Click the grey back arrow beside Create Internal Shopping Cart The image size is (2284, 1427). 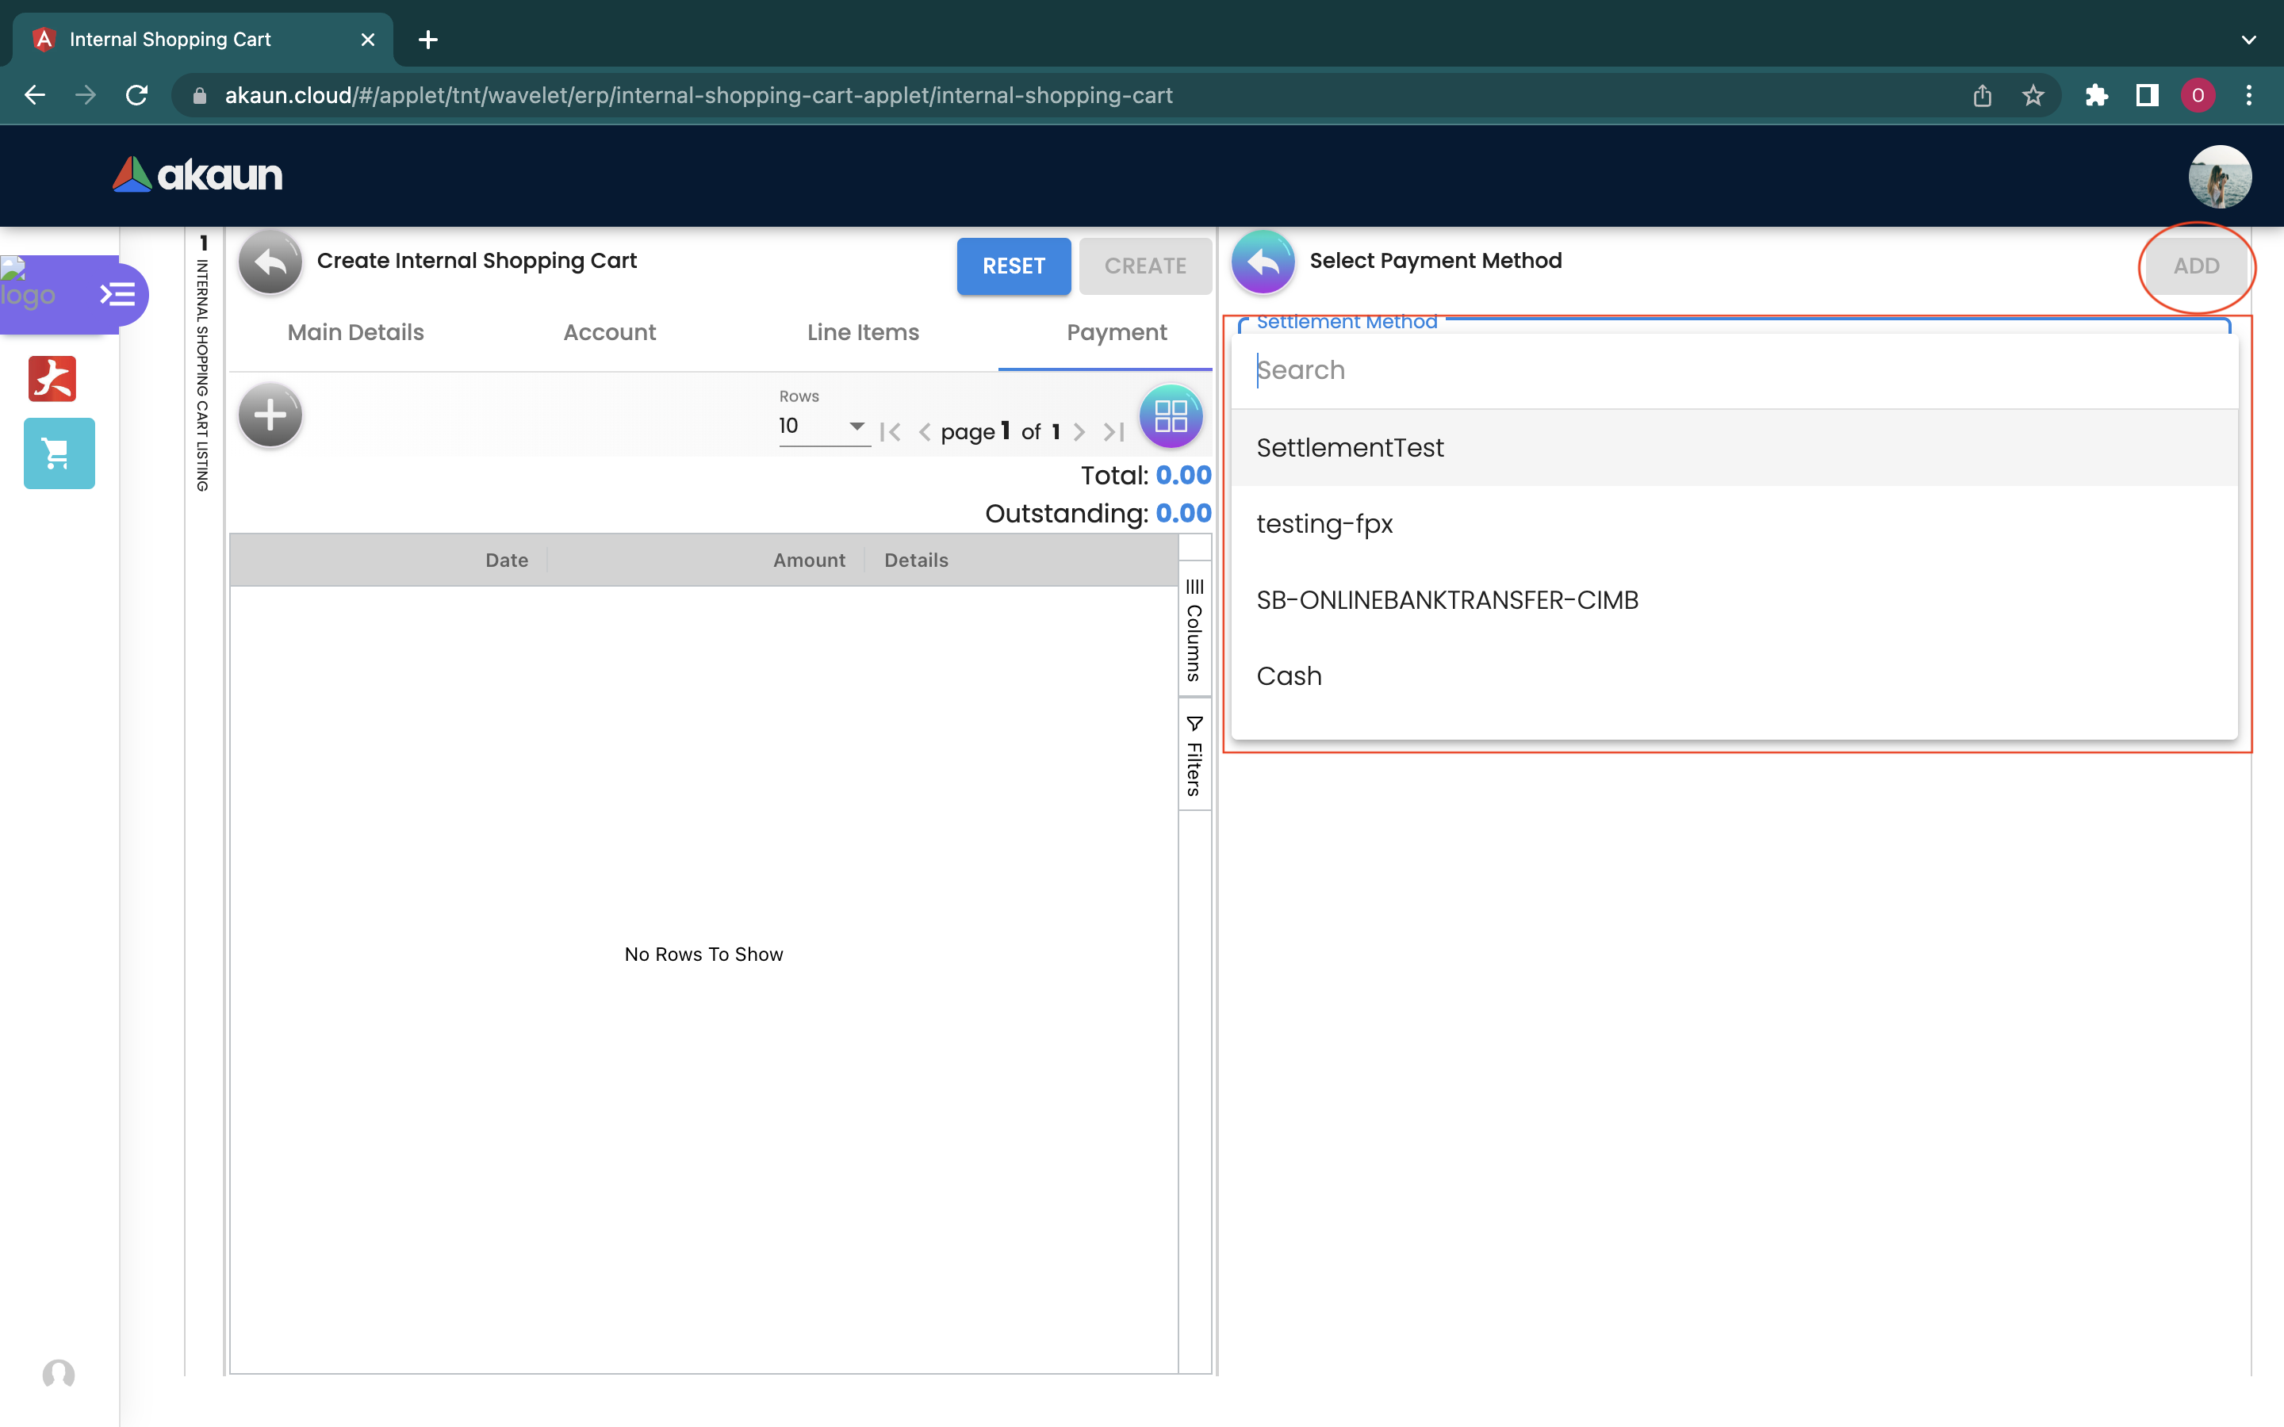tap(270, 263)
